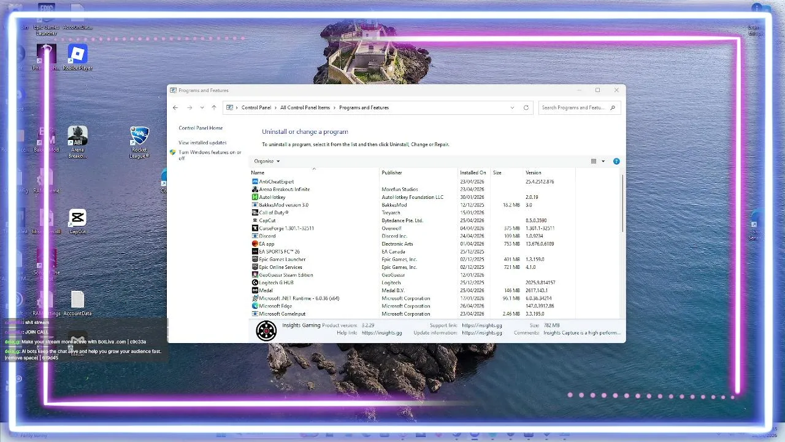Open the Insights Gaming support link
The width and height of the screenshot is (785, 442).
482,325
